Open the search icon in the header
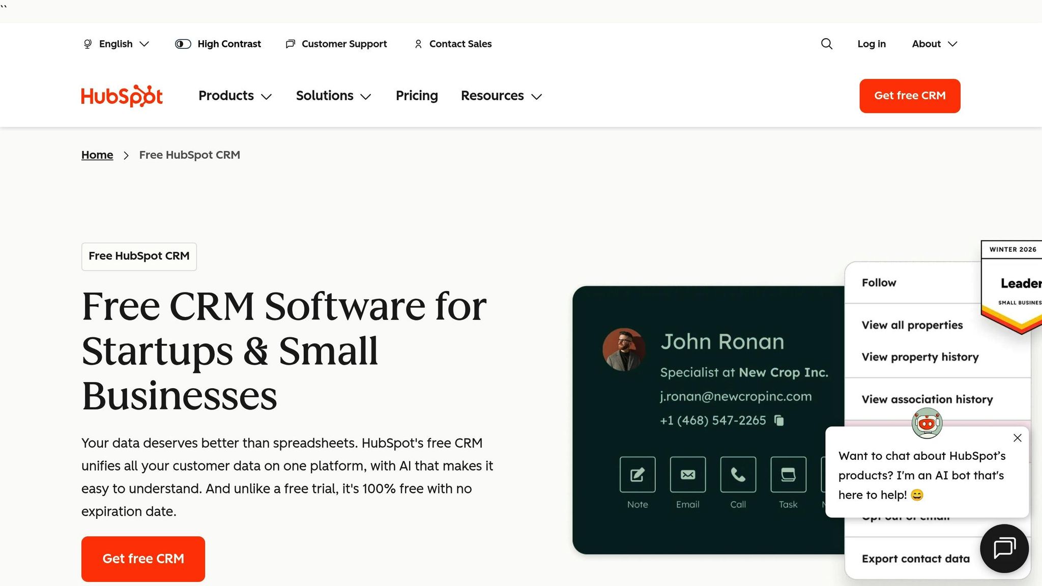 click(x=826, y=44)
